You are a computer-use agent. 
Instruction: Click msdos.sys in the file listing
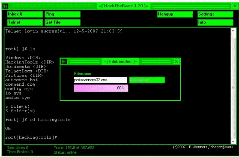point(17,98)
